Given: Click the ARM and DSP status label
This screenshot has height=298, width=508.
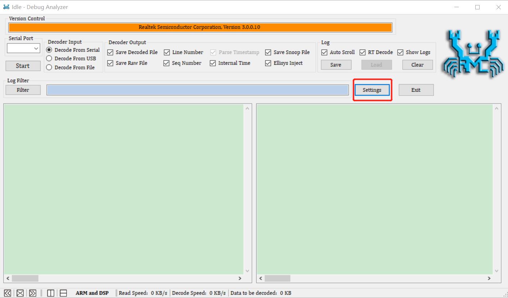Looking at the screenshot, I should pos(92,293).
